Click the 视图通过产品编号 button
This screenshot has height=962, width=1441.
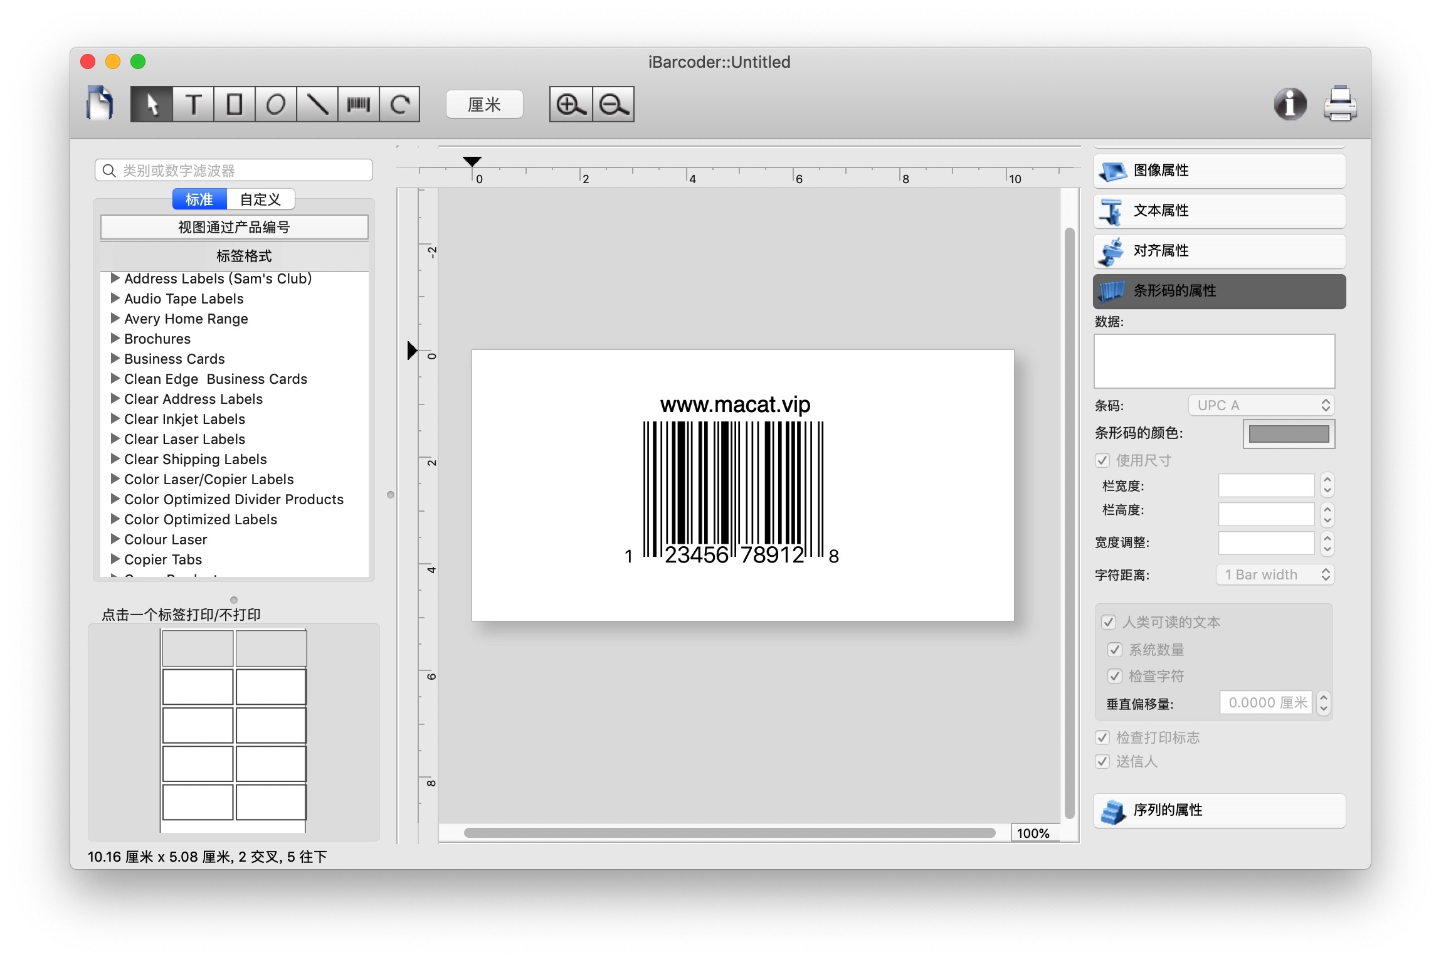pos(234,227)
